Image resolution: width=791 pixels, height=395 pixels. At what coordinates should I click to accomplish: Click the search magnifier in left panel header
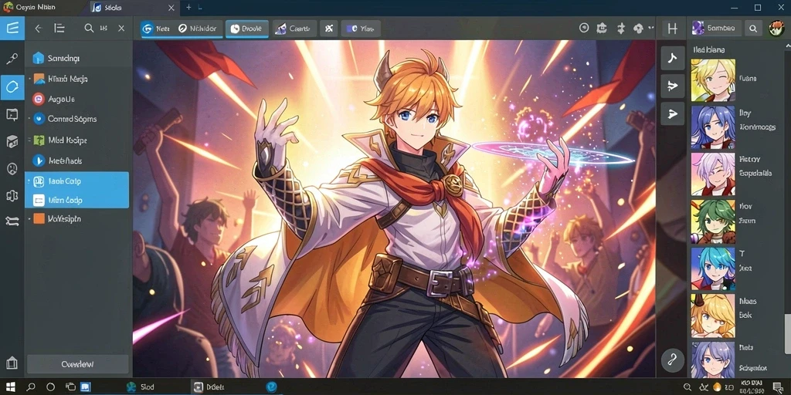[89, 29]
